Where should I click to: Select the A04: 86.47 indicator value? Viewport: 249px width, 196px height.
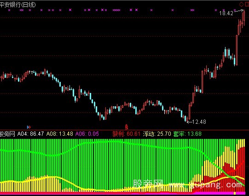click(30, 134)
